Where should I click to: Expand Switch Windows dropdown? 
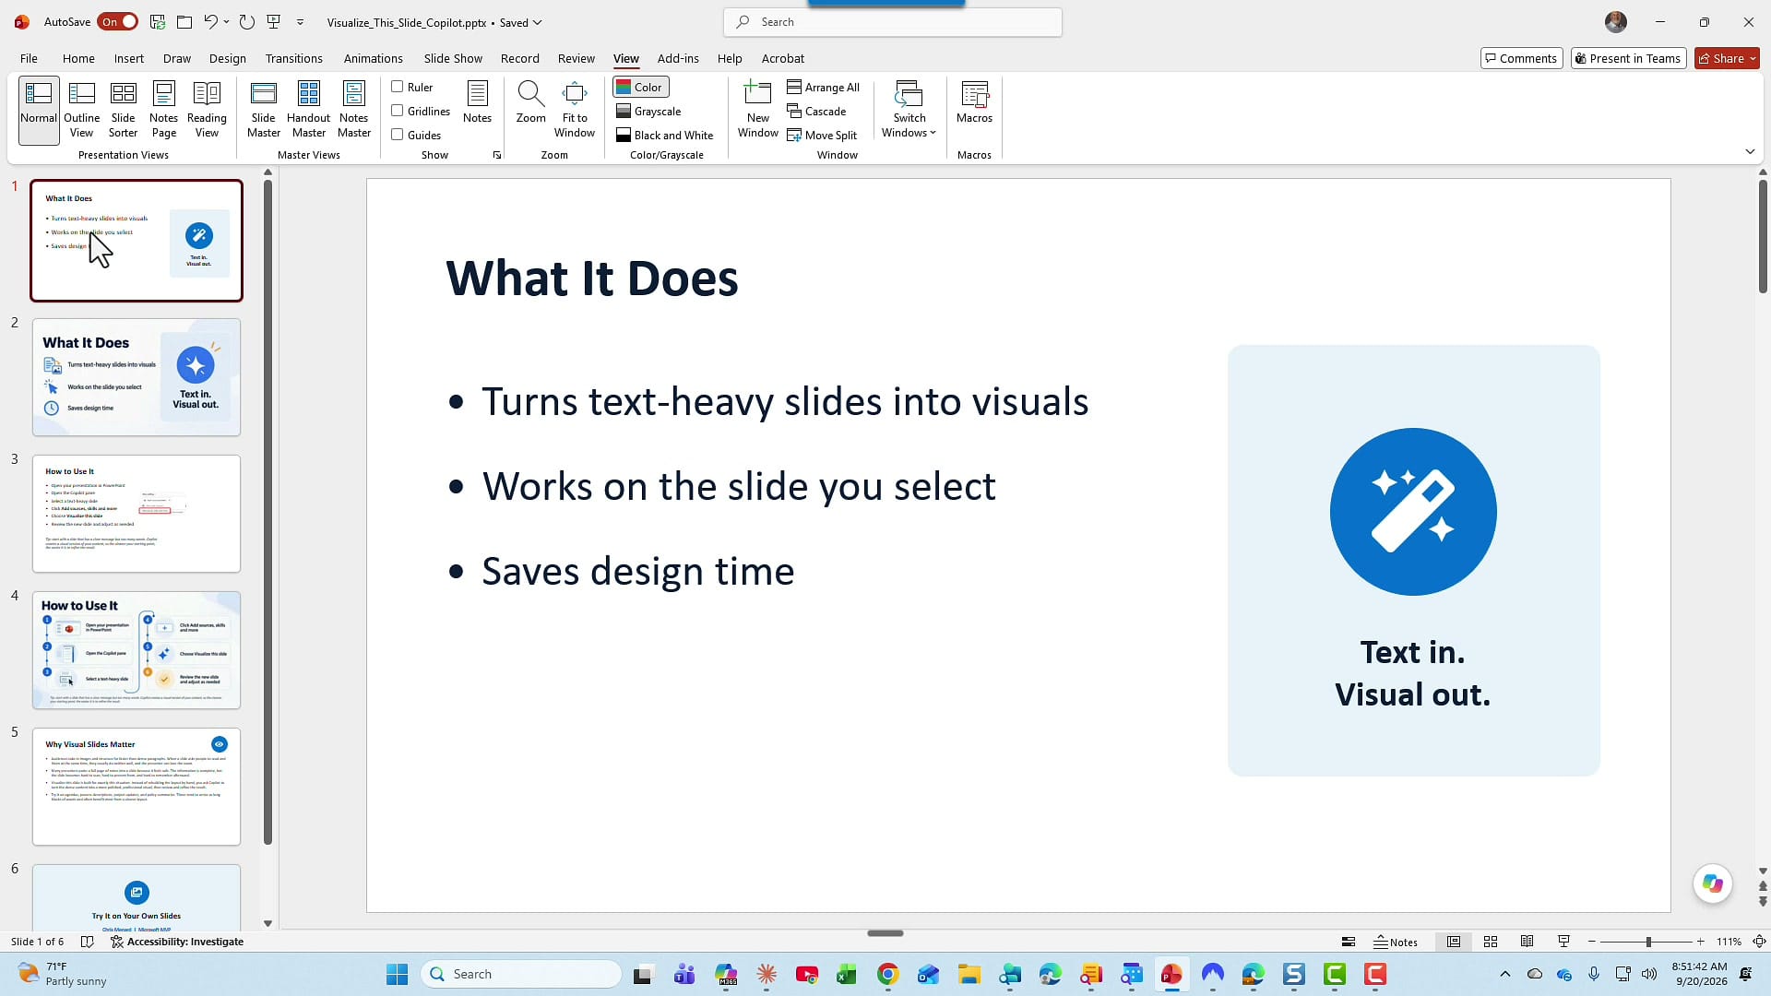click(909, 110)
